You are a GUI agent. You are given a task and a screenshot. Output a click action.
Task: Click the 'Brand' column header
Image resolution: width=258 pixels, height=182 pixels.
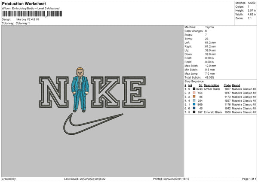(236, 85)
